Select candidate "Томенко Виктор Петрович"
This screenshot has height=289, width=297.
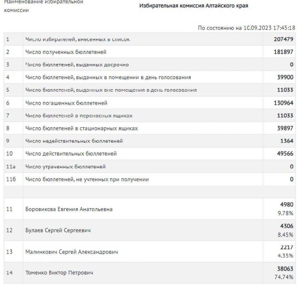59,273
